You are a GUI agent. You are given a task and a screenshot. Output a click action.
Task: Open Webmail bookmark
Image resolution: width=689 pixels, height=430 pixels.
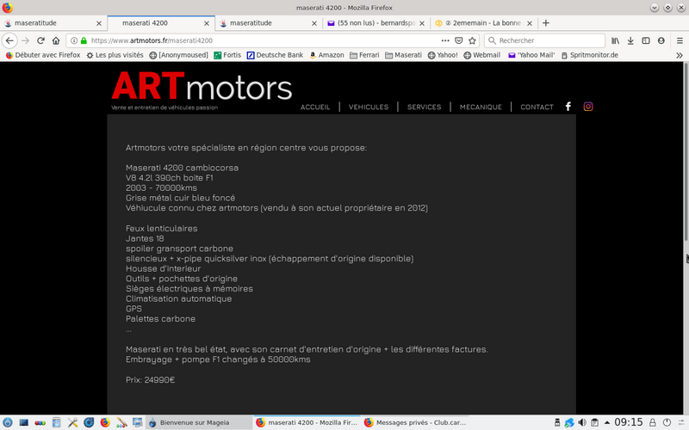click(x=482, y=55)
